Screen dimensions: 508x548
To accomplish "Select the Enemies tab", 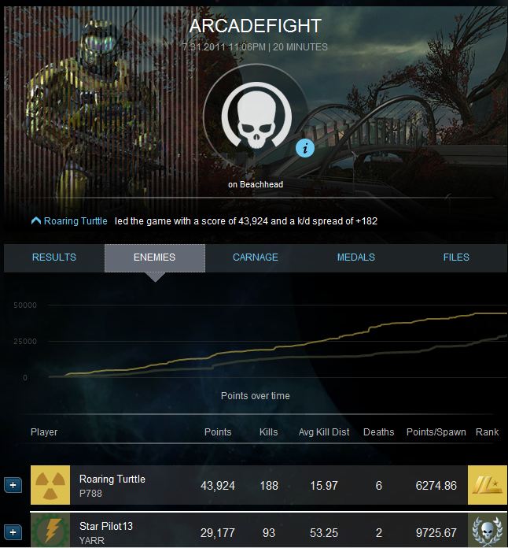I will pyautogui.click(x=155, y=258).
